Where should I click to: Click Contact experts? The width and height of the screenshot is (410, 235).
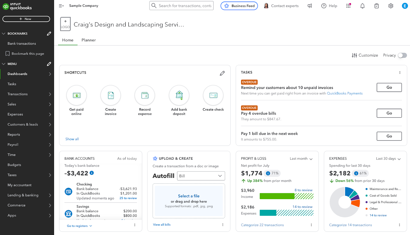[281, 6]
